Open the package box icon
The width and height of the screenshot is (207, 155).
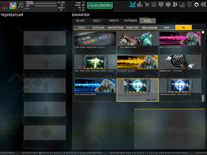coord(168,4)
